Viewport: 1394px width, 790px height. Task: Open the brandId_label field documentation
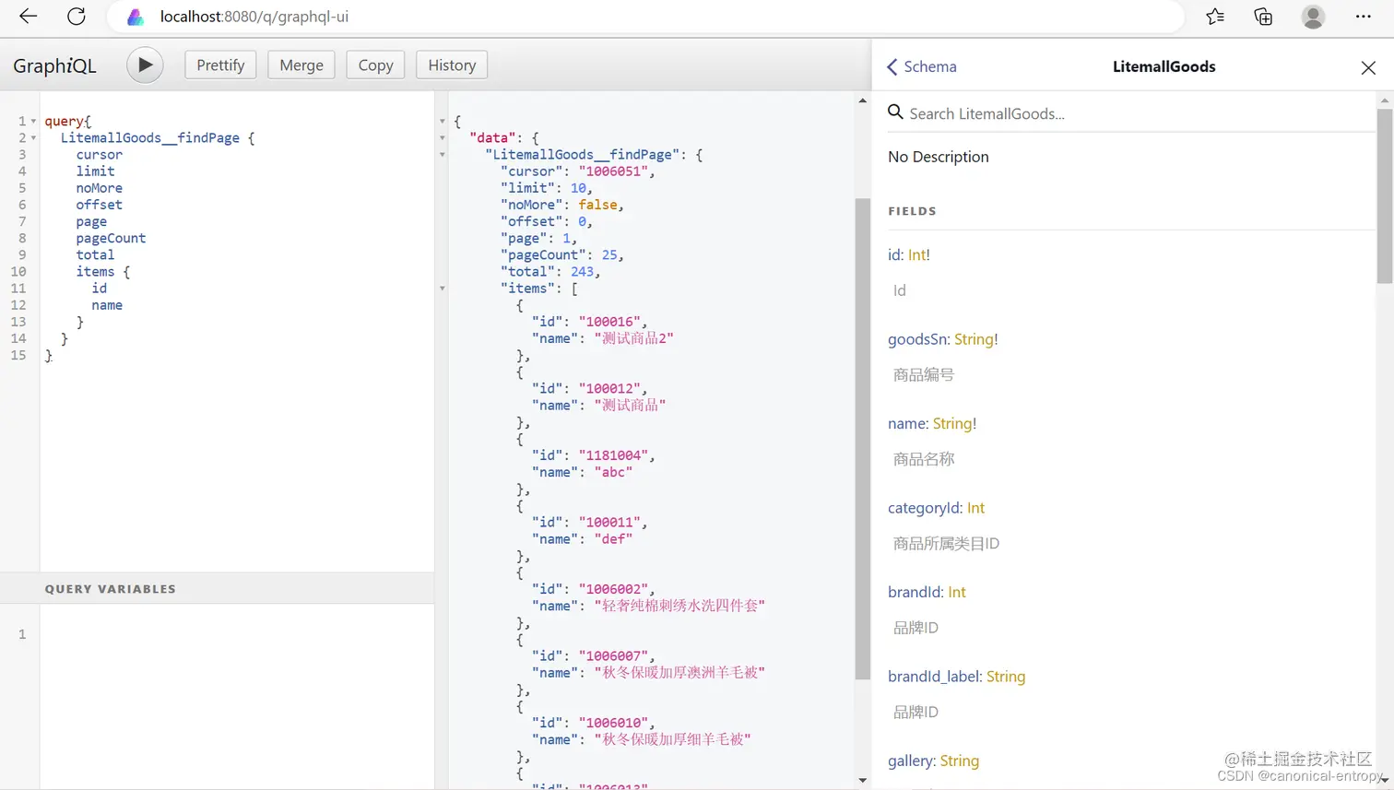pos(934,677)
